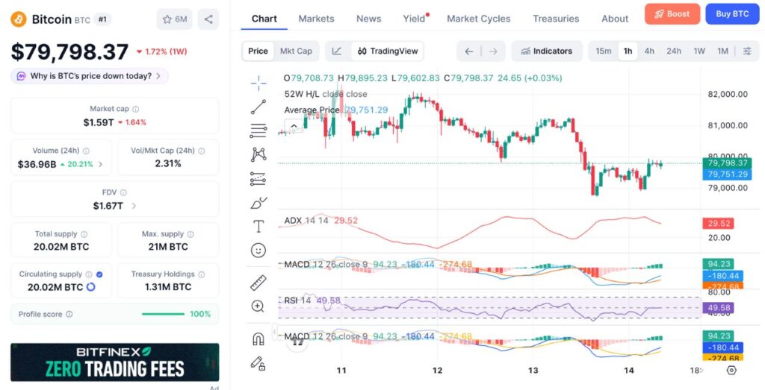Select the 24h interval
The width and height of the screenshot is (765, 390).
point(674,51)
